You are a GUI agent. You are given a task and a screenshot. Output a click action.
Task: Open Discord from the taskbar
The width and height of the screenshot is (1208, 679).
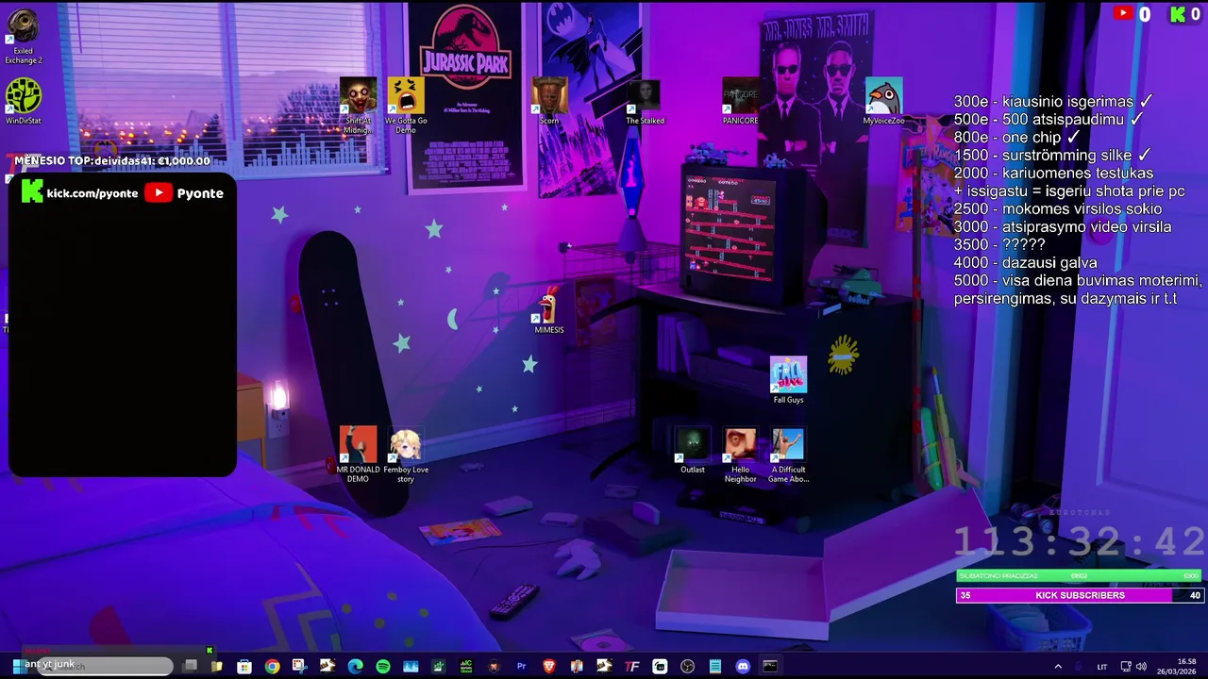tap(743, 667)
